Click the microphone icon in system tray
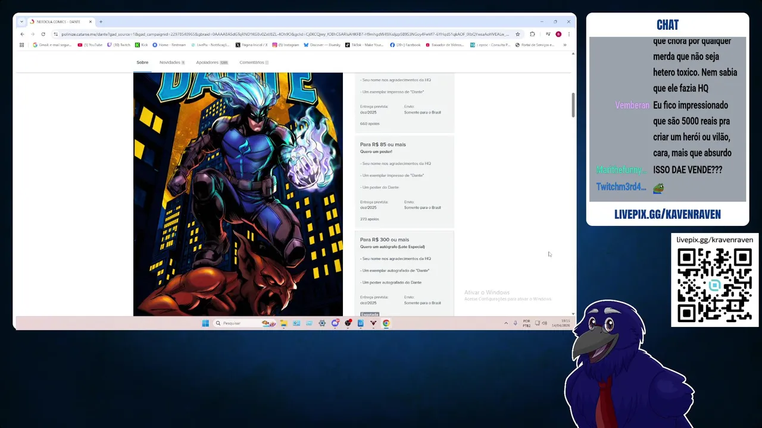 pyautogui.click(x=515, y=323)
